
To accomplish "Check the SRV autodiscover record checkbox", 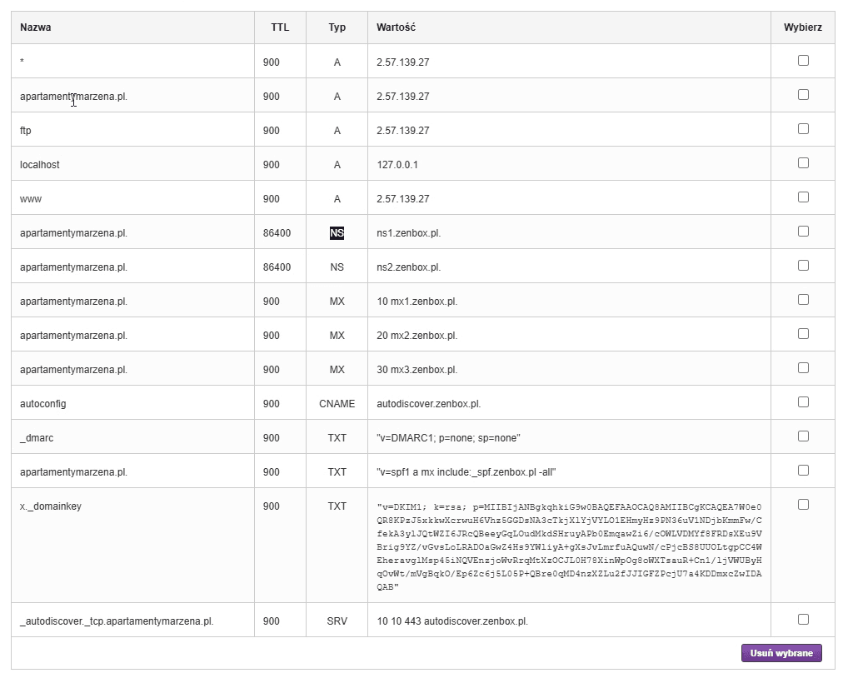I will pos(803,620).
